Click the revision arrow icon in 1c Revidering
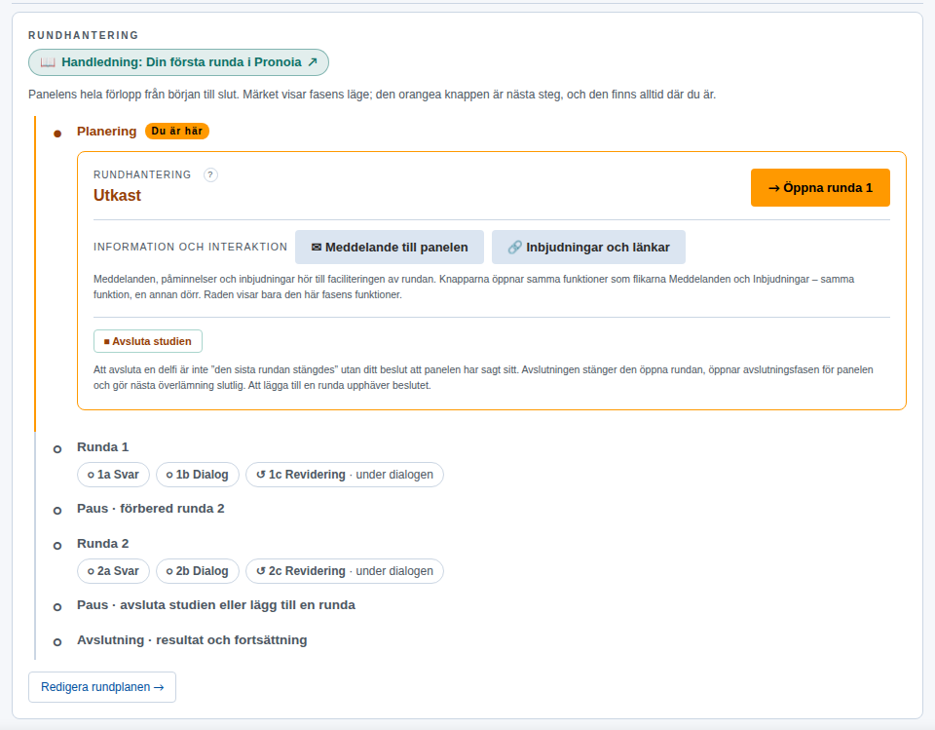935x730 pixels. [x=261, y=475]
